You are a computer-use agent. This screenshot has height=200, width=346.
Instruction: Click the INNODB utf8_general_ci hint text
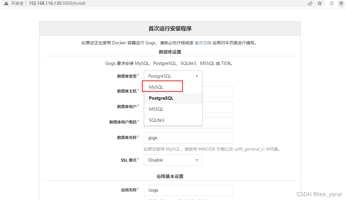point(213,149)
